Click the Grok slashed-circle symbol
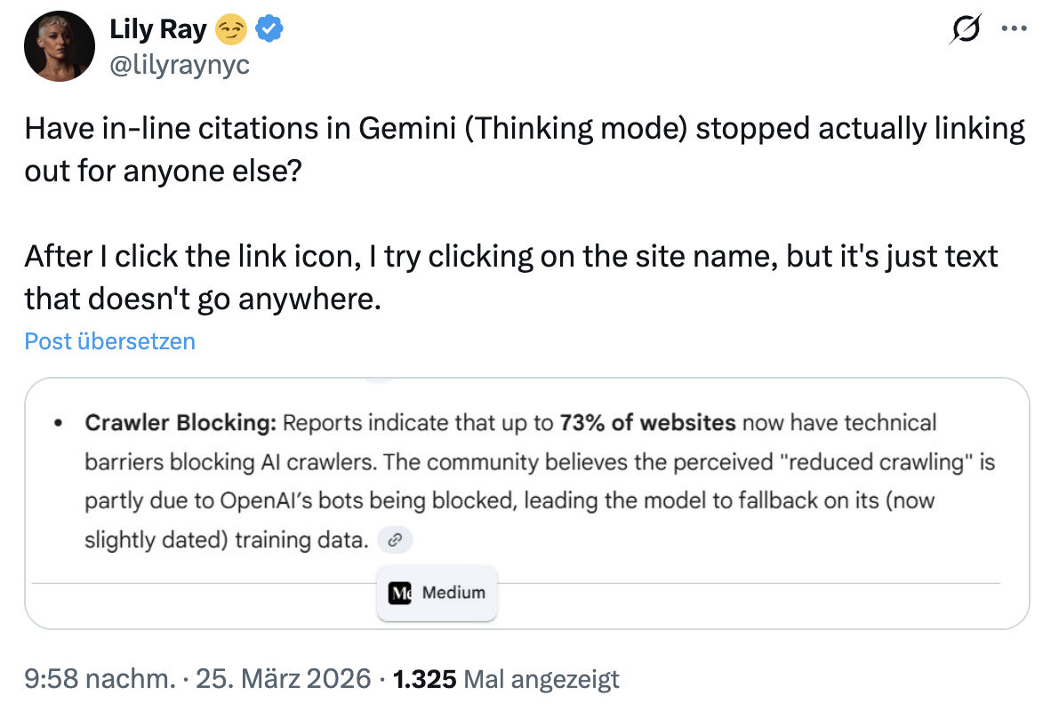 (x=965, y=29)
